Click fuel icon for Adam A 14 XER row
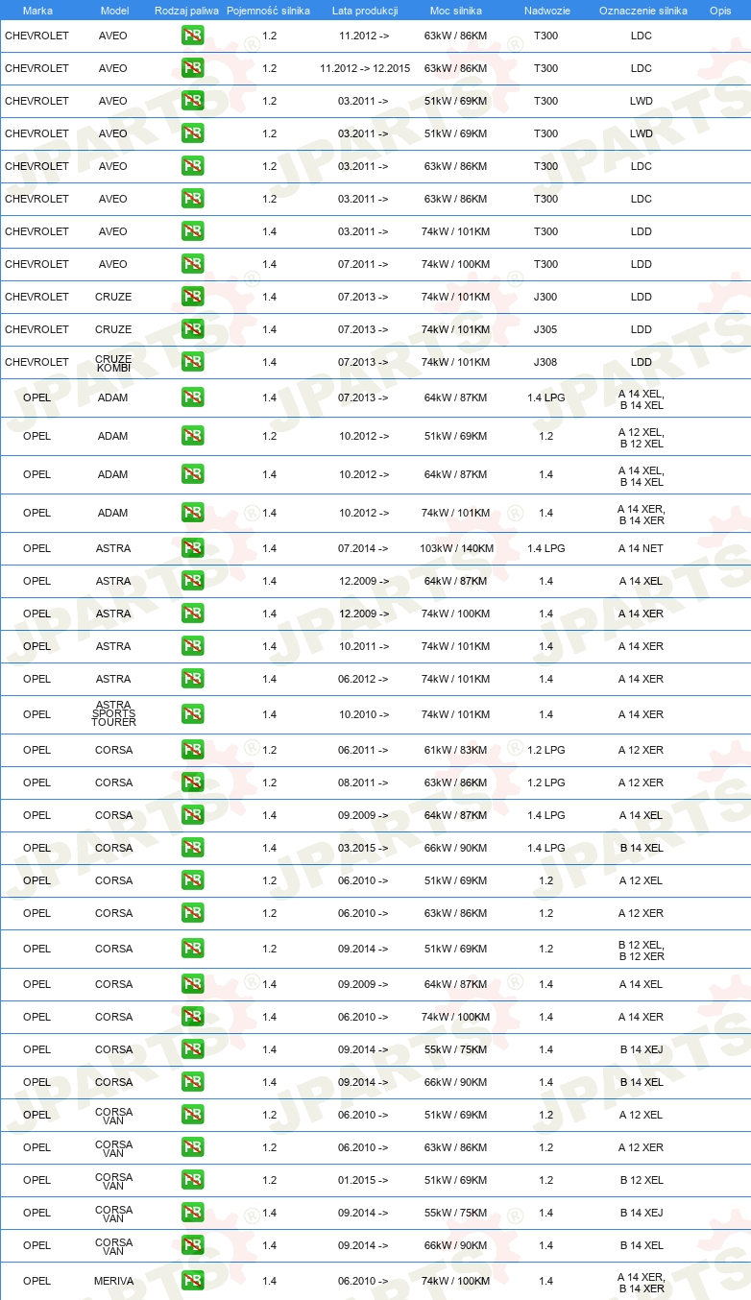 (193, 513)
